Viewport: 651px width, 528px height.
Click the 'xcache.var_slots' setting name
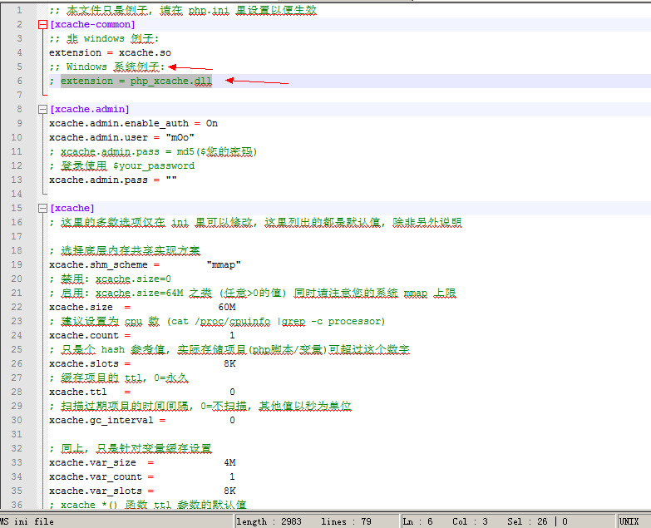coord(96,491)
